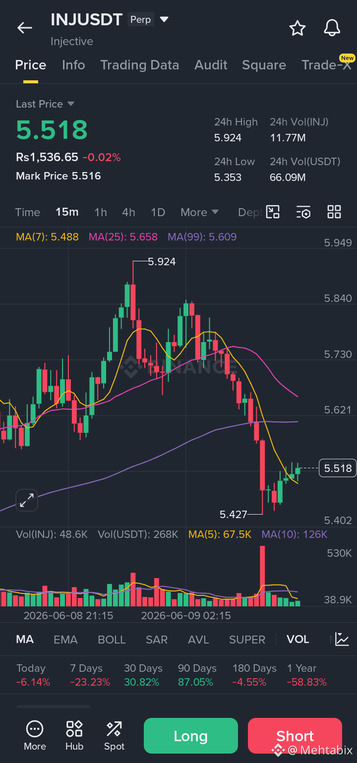Viewport: 357px width, 763px height.
Task: Tap the 24h Vol(INJ) 11.77M value
Action: (288, 138)
